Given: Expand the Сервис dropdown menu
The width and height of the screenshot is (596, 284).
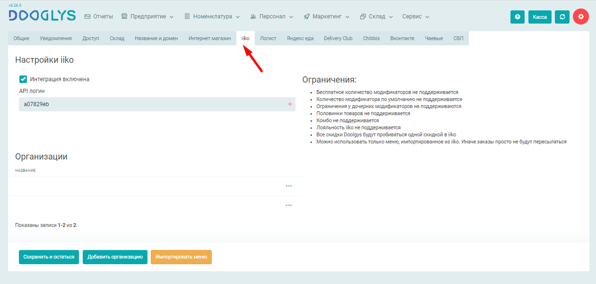Looking at the screenshot, I should pos(416,16).
